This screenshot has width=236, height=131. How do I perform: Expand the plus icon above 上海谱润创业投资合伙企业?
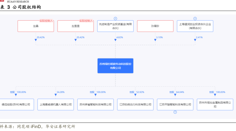pos(195,18)
